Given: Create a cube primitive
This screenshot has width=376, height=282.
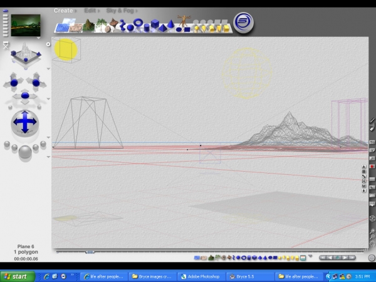Looking at the screenshot, I should pos(155,24).
